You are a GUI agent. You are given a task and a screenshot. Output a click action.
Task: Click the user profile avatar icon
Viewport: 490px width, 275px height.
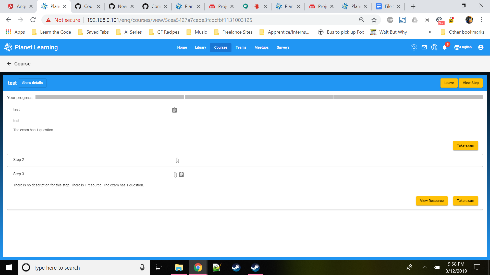tap(481, 47)
